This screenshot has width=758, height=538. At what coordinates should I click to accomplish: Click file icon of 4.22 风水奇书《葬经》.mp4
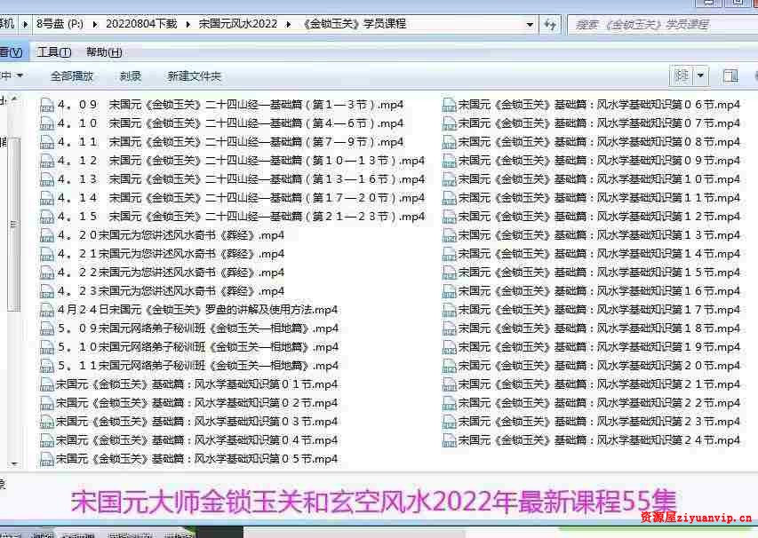tap(47, 273)
